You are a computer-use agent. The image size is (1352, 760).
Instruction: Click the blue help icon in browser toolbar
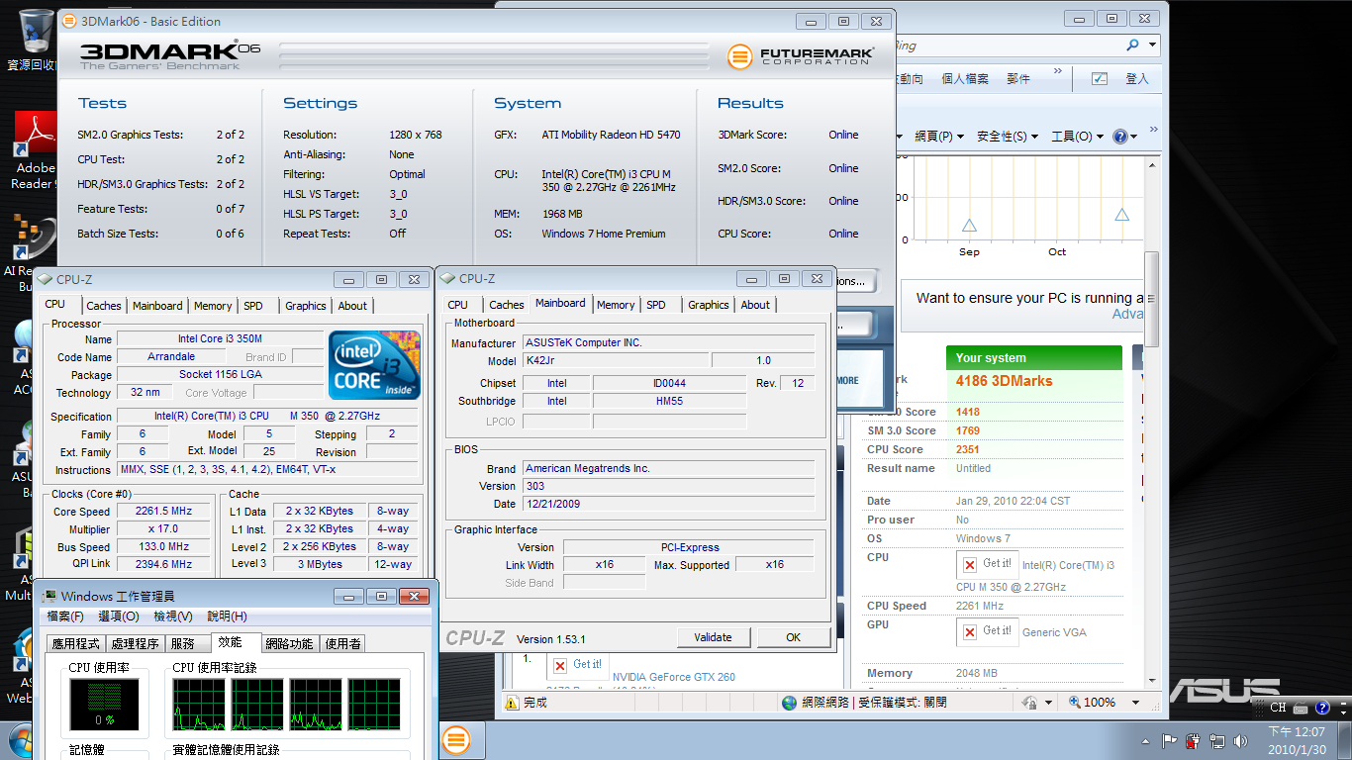(1119, 137)
